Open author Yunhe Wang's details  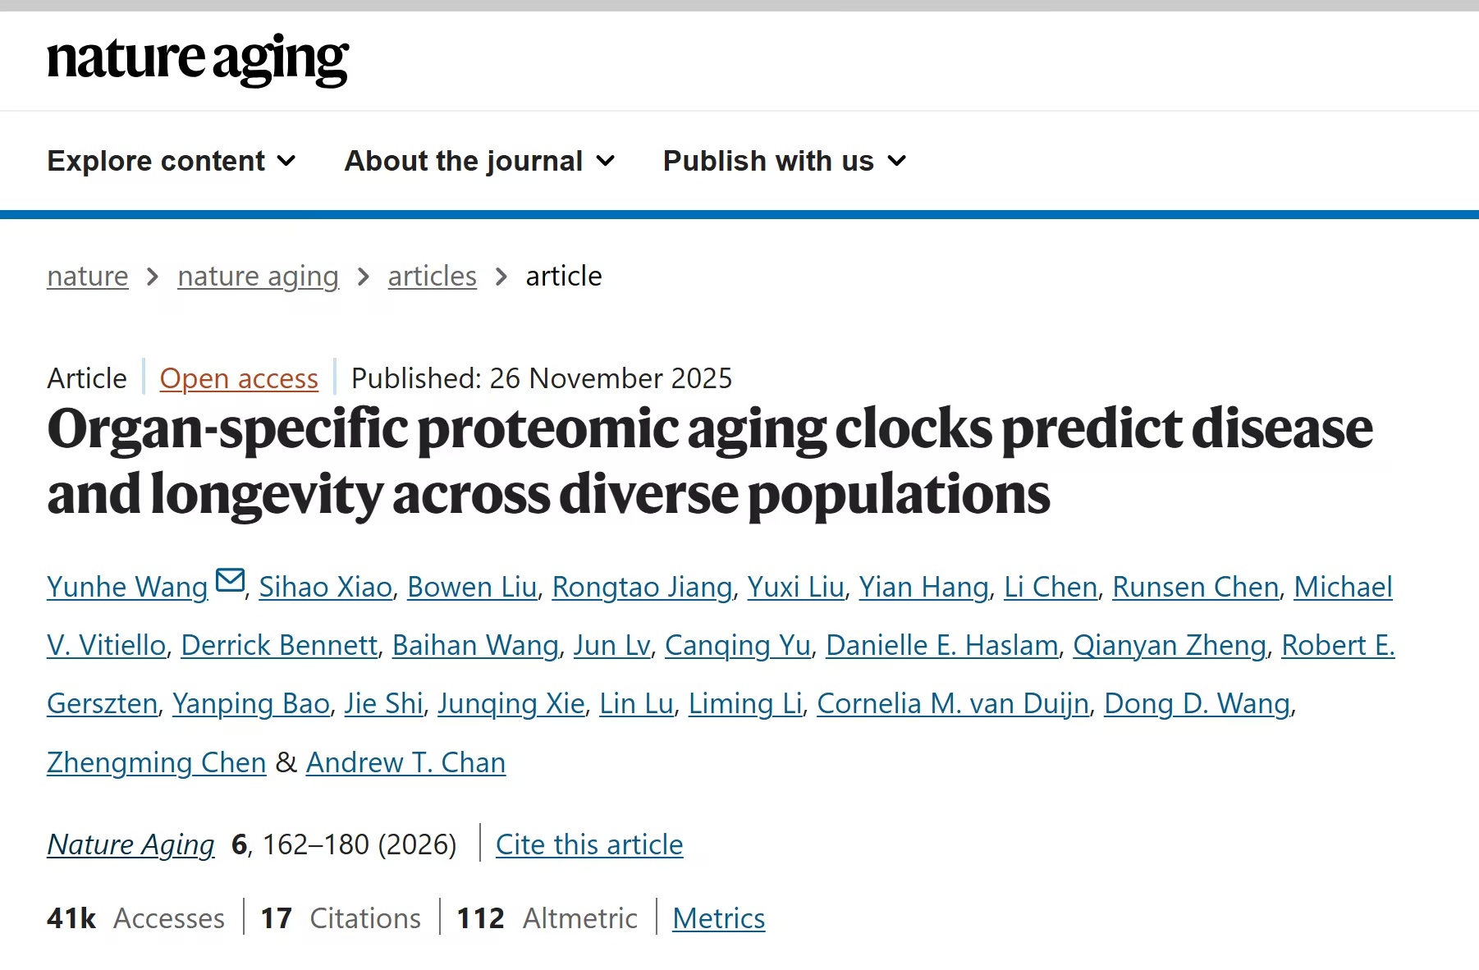tap(127, 587)
